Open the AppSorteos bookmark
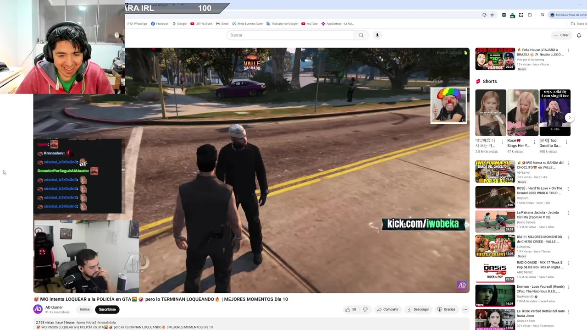Viewport: 587px width, 330px height. 337,24
